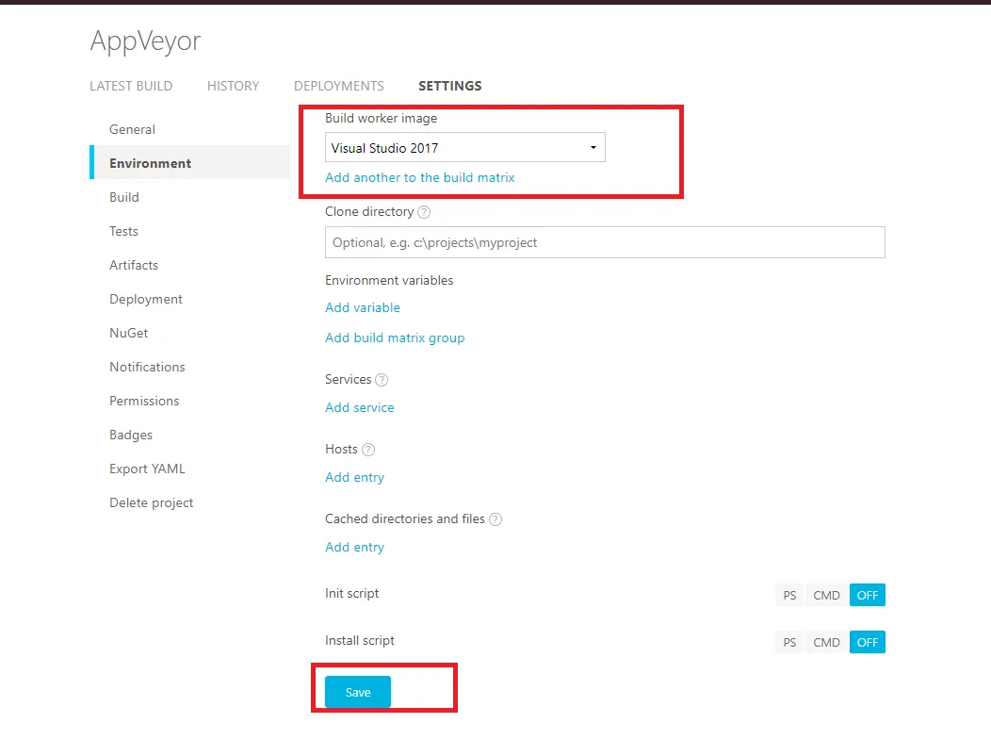Image resolution: width=991 pixels, height=740 pixels.
Task: Click the Environment variables label
Action: click(389, 280)
